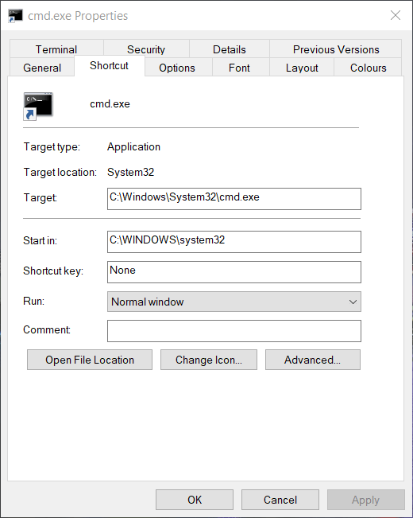Click the 'System32' target location value
The image size is (413, 518).
(130, 172)
